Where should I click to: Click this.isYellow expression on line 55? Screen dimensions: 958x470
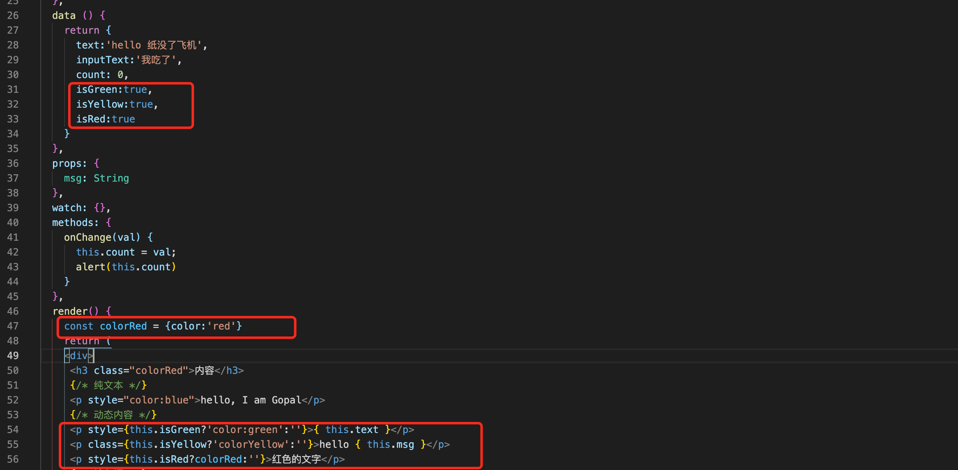pos(168,445)
